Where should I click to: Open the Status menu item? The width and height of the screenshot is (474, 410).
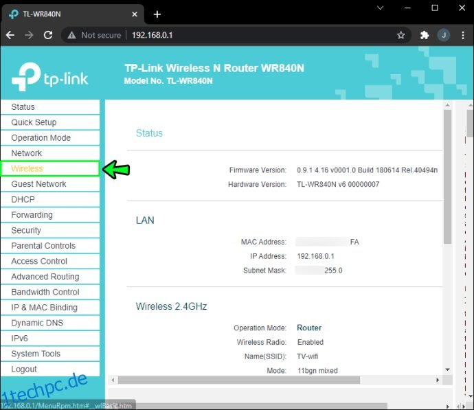click(x=50, y=107)
